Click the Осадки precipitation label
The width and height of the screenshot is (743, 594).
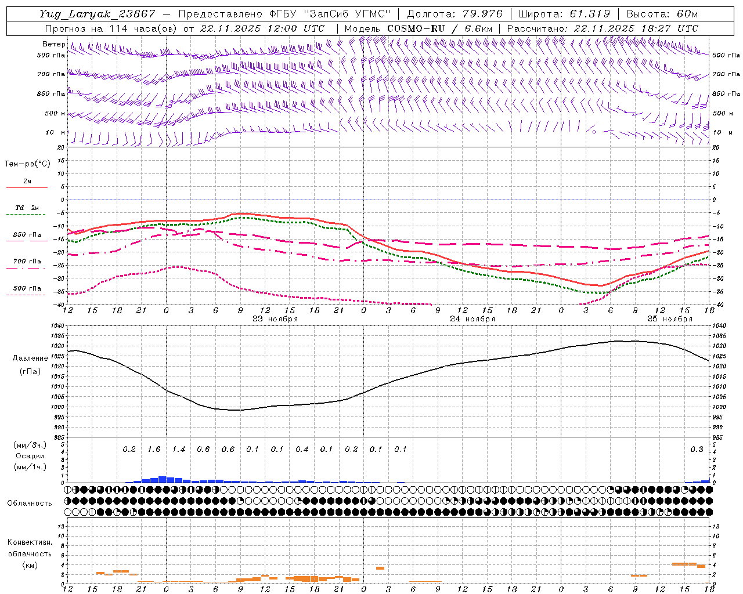(x=30, y=456)
